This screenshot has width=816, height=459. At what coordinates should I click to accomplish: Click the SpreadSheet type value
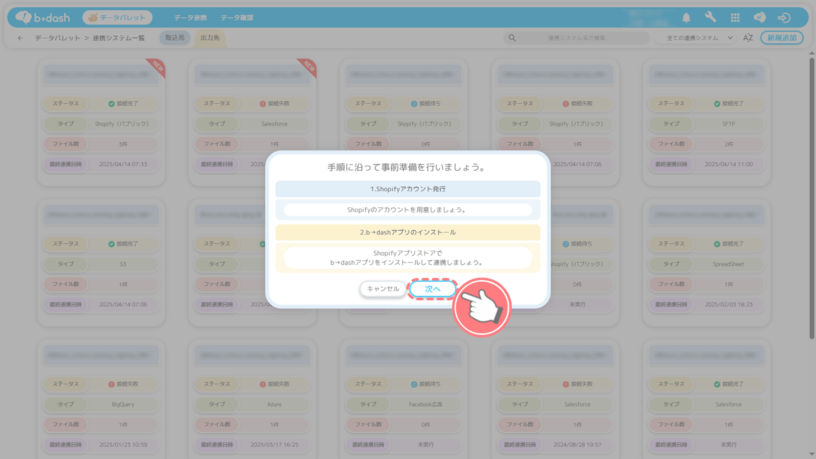(728, 264)
